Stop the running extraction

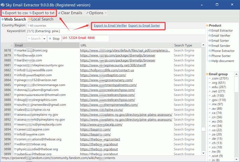[x=54, y=39]
